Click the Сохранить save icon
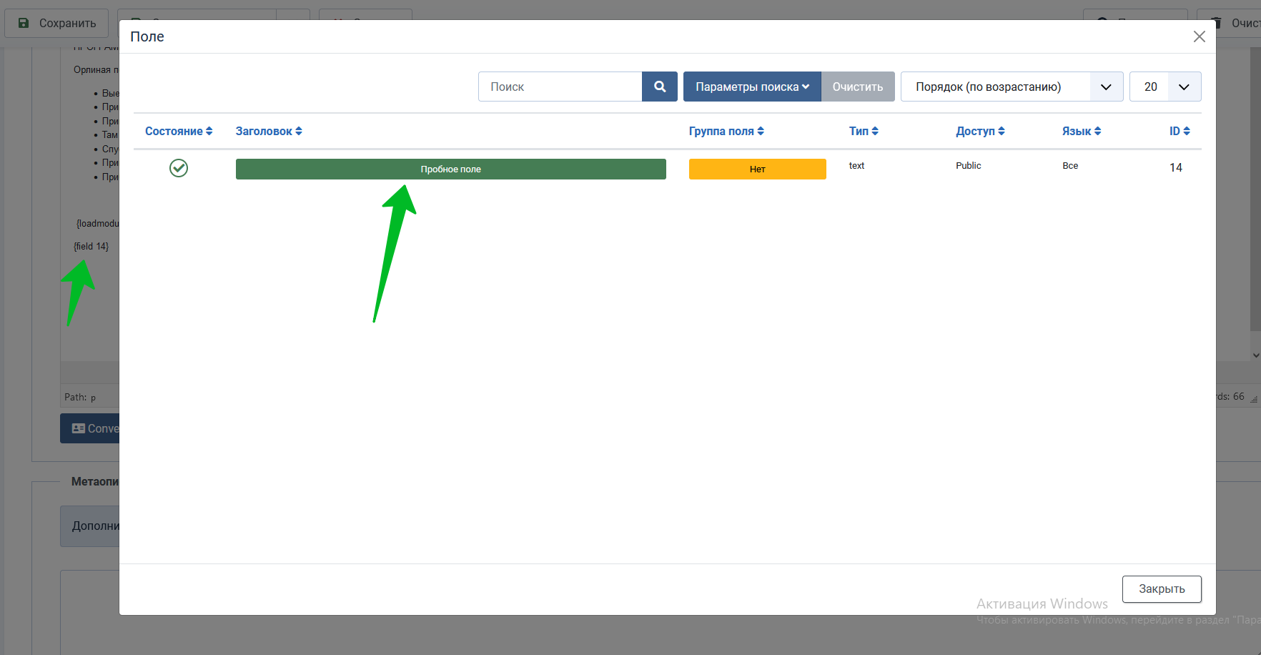The image size is (1261, 655). click(24, 23)
